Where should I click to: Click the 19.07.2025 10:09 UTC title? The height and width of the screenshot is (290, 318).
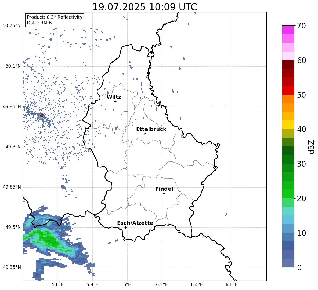(x=145, y=7)
